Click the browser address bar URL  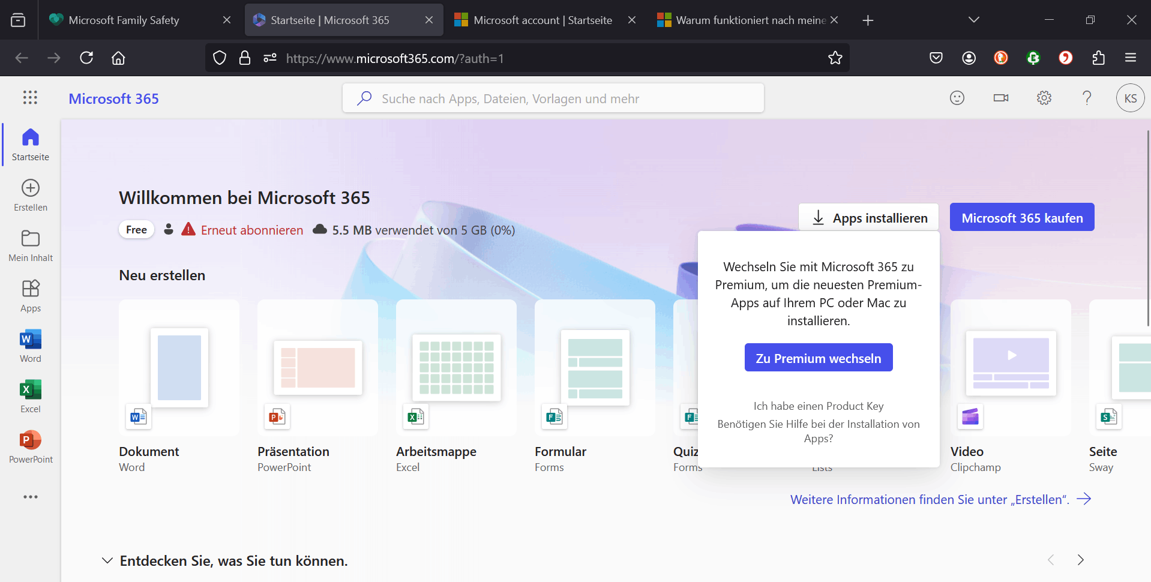point(395,58)
